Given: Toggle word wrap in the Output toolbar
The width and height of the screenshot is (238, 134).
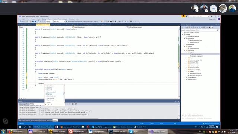Looking at the screenshot, I should click(x=76, y=104).
